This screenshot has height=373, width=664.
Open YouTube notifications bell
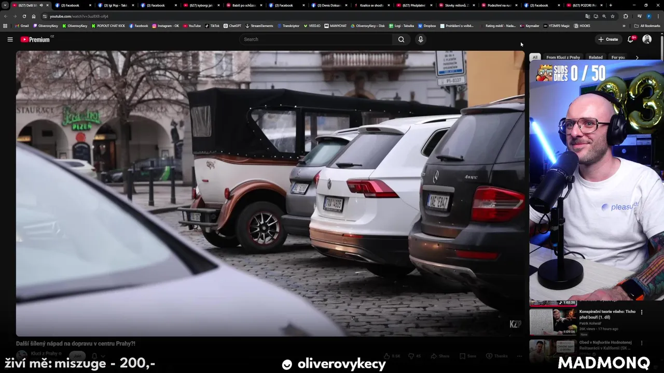tap(631, 39)
